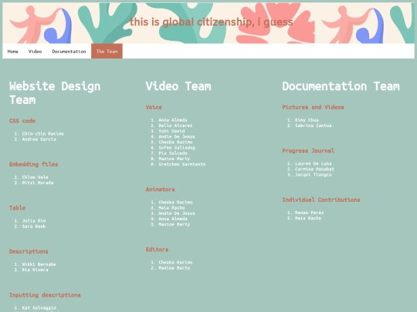Select Cheska Racimo under Animators
Screen dimensions: 417x312
175,202
